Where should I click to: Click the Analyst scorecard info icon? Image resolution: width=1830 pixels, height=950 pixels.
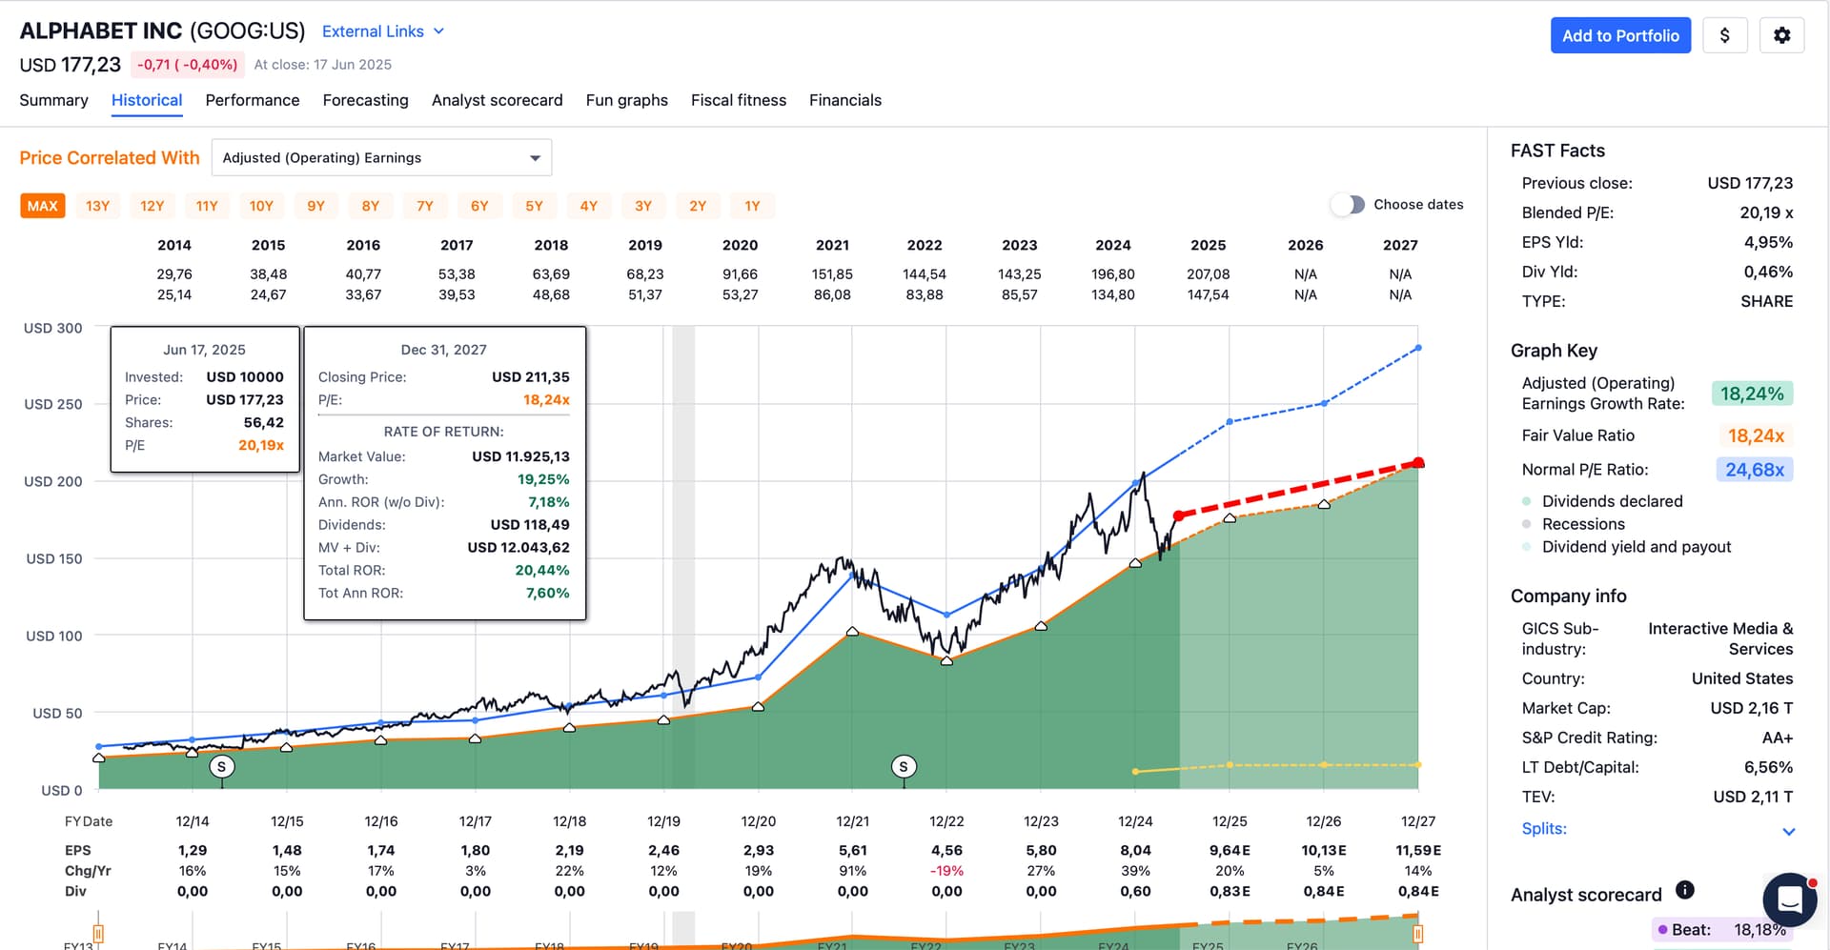click(x=1685, y=890)
